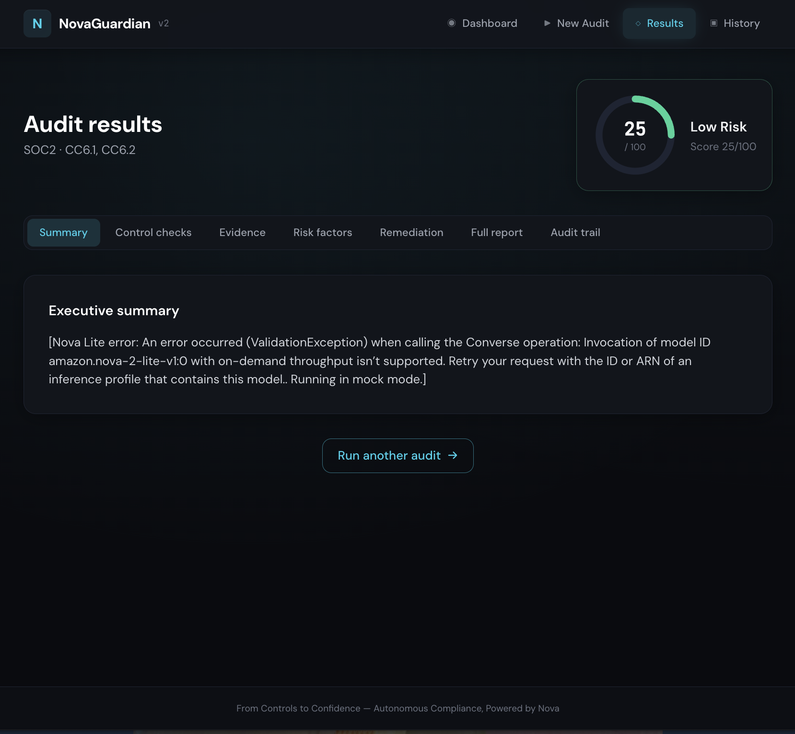The height and width of the screenshot is (734, 795).
Task: Click the History square icon
Action: [714, 23]
